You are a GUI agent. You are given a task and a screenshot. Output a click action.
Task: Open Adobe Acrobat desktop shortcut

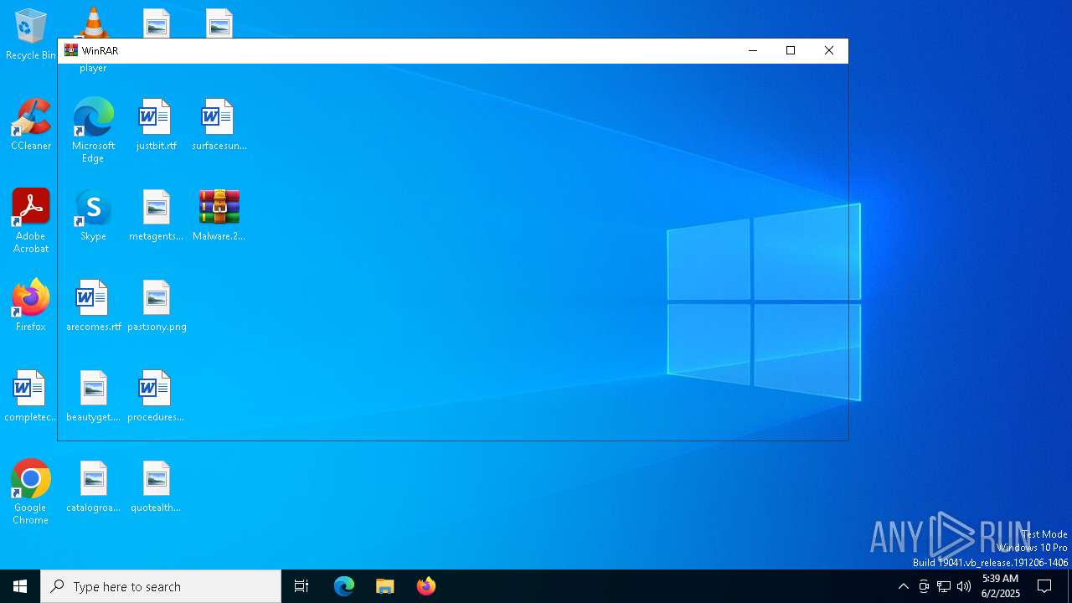31,221
